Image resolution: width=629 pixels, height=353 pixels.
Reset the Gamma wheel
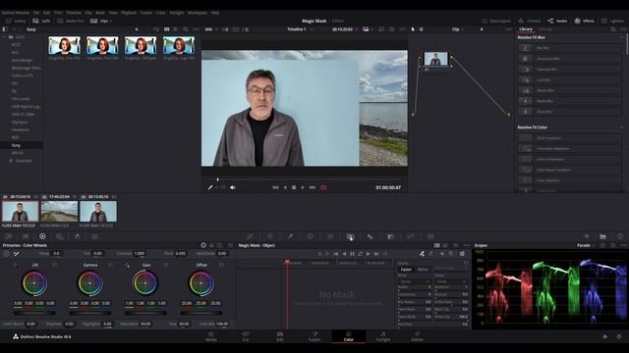tap(110, 265)
